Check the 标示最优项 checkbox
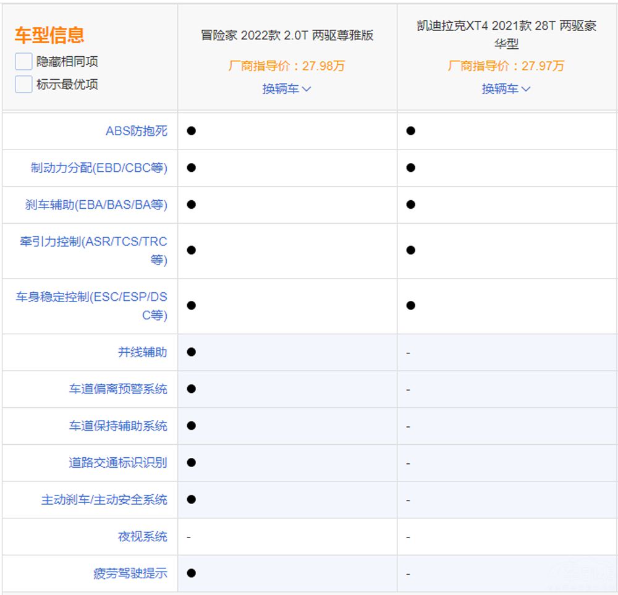Viewport: 618px width, 595px height. click(x=23, y=85)
